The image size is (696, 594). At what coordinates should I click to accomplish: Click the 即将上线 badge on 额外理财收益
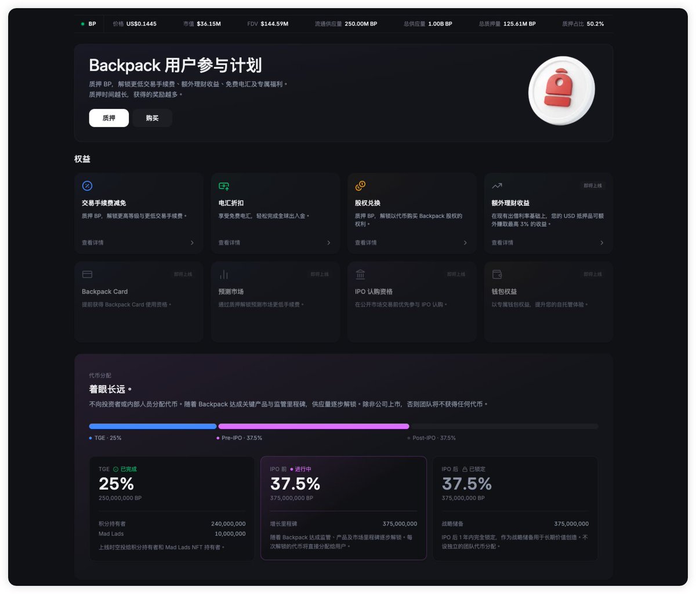coord(593,185)
